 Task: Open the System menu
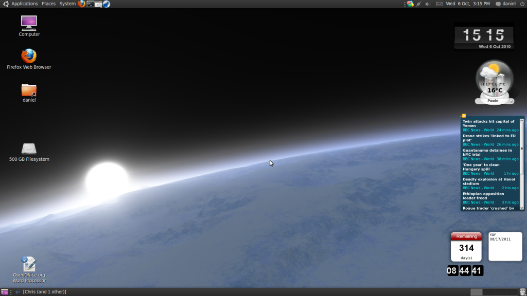click(67, 4)
